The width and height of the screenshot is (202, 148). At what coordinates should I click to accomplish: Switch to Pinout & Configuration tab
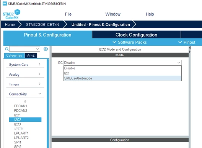(x=47, y=35)
